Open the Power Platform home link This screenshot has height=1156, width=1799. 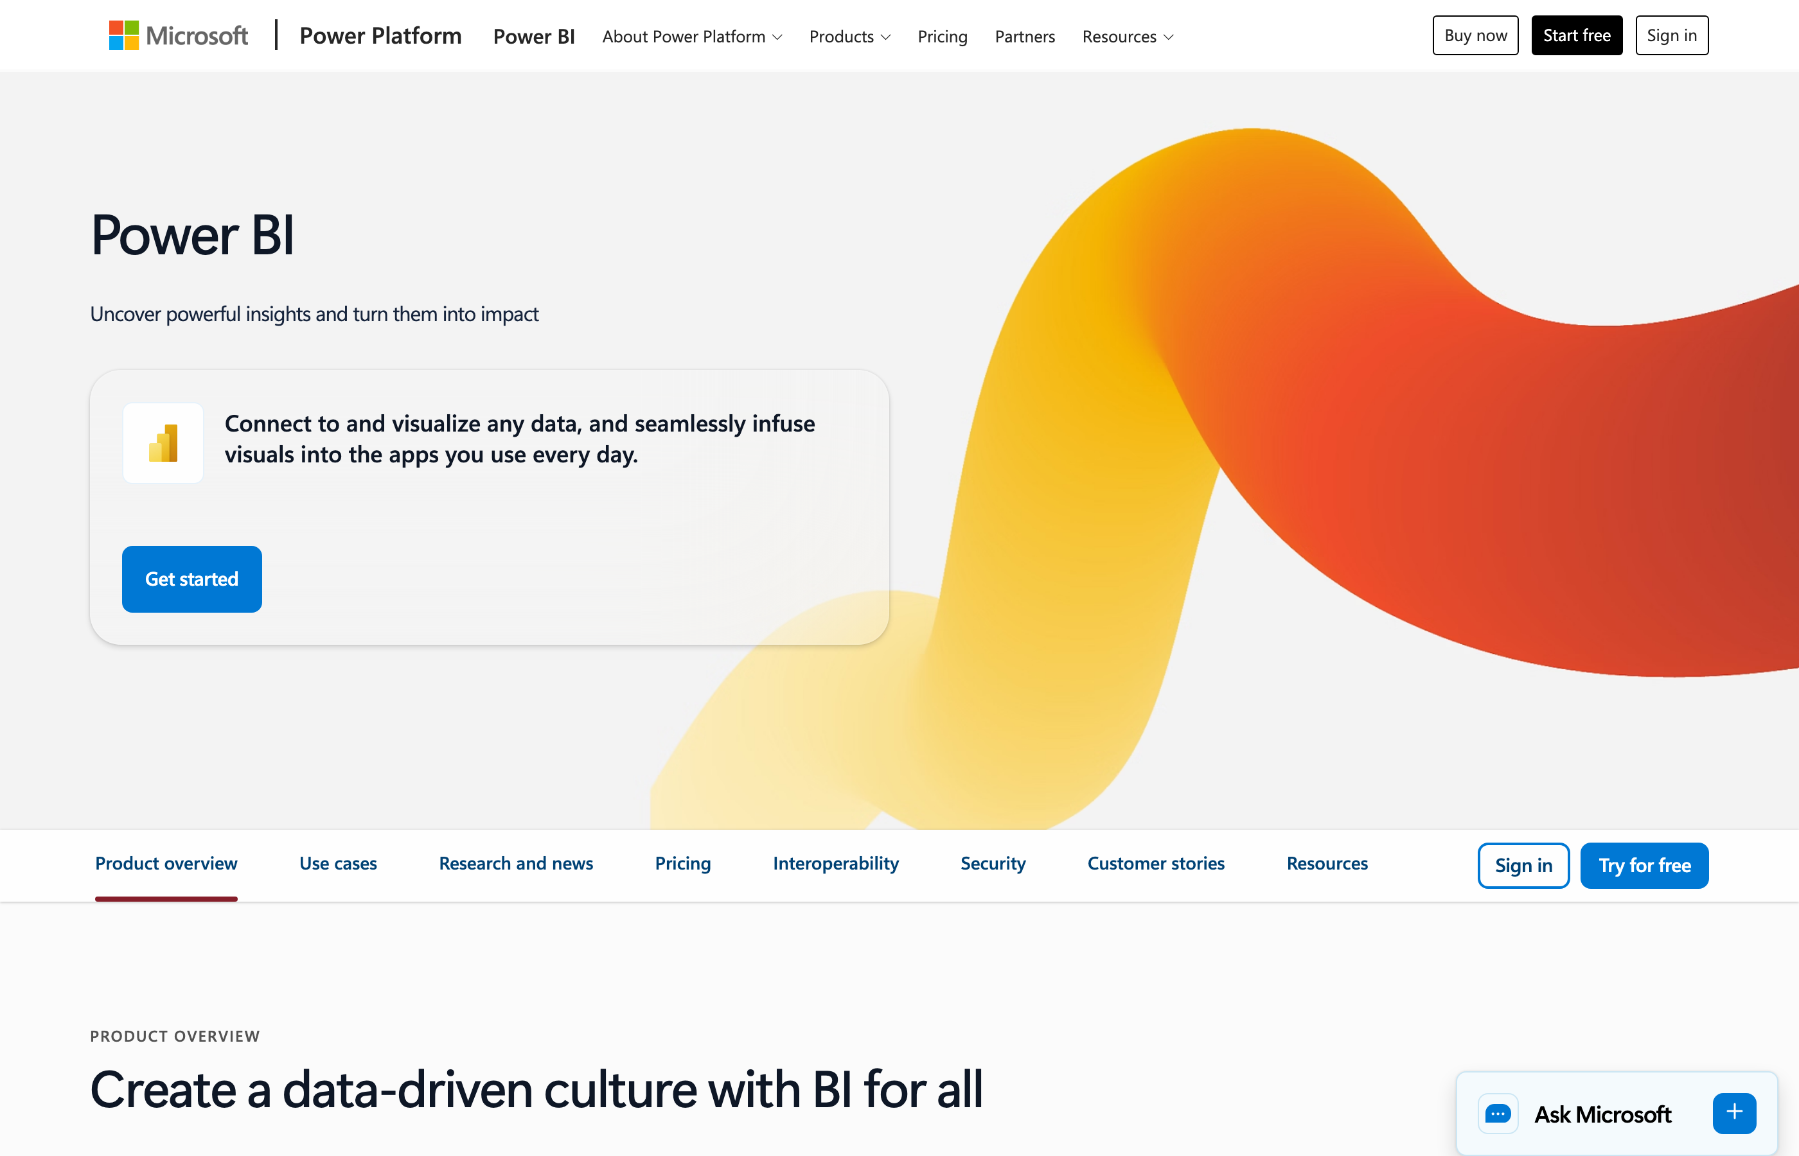pyautogui.click(x=380, y=35)
